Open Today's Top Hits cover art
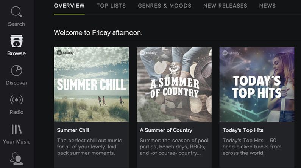This screenshot has width=301, height=168. click(257, 85)
